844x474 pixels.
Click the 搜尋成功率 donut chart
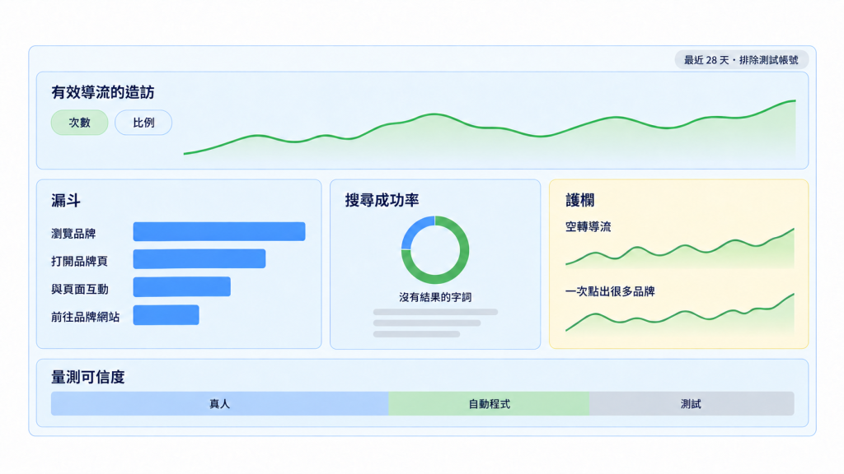(435, 250)
